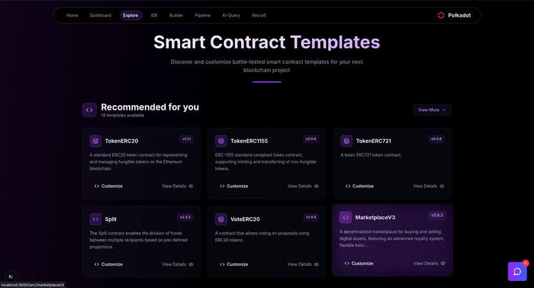Screen dimensions: 534x288
Task: Customize the VoteERC20 template
Action: tap(233, 264)
